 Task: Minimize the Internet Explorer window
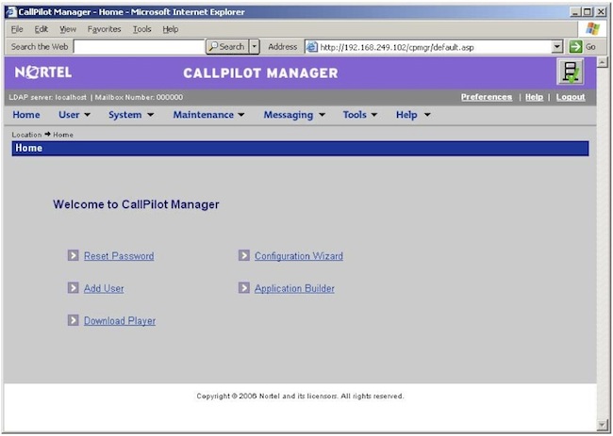point(574,12)
